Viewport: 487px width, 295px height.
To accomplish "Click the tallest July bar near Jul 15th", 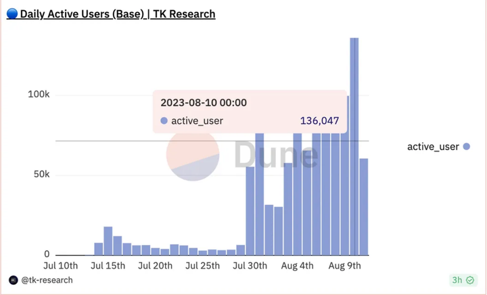I will [108, 241].
